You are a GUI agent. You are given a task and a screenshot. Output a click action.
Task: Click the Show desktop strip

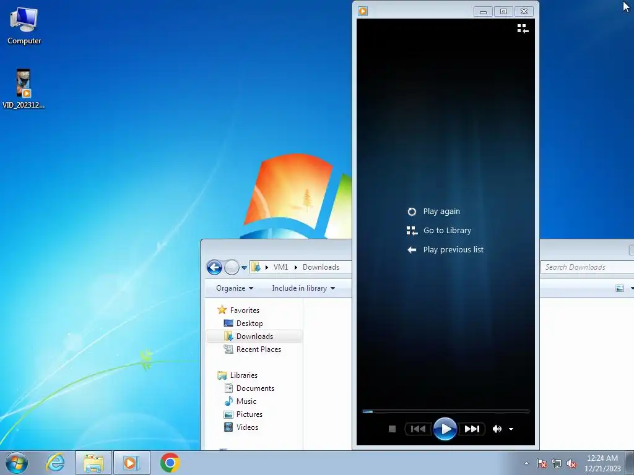point(630,463)
